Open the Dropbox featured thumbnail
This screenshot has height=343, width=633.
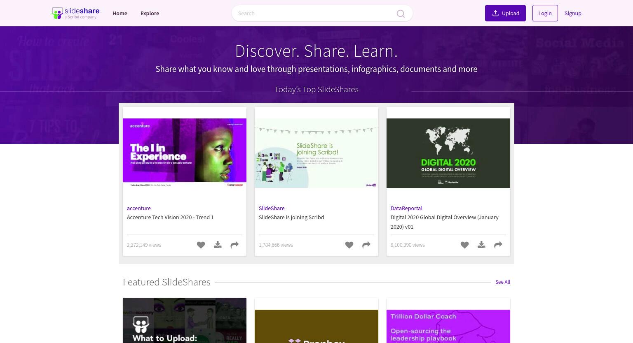(x=316, y=326)
